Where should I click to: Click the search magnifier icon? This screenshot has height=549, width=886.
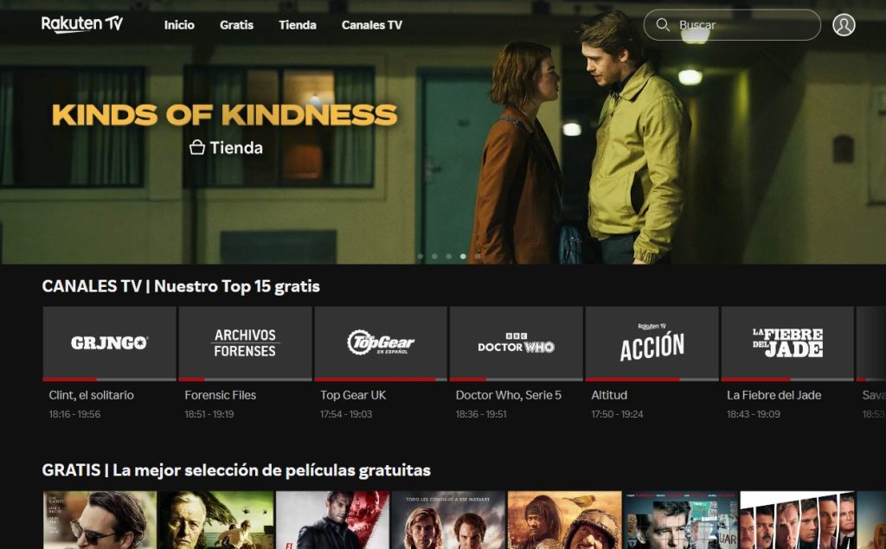pos(663,25)
